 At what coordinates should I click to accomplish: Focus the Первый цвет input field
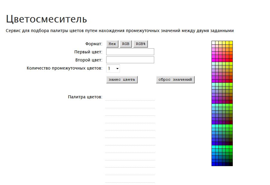coord(130,52)
